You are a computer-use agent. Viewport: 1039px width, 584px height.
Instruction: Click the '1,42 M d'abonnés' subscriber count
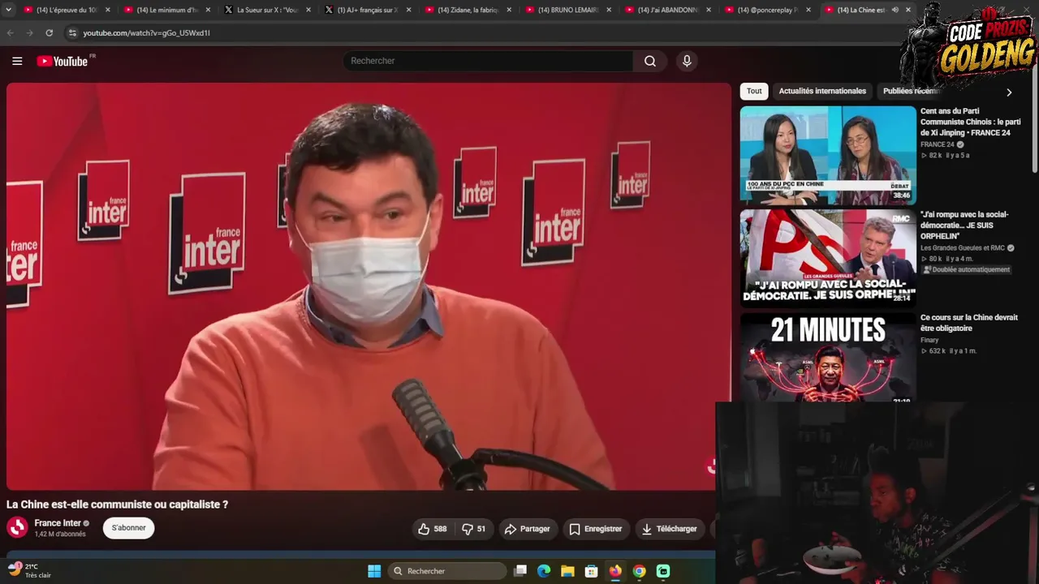point(60,535)
